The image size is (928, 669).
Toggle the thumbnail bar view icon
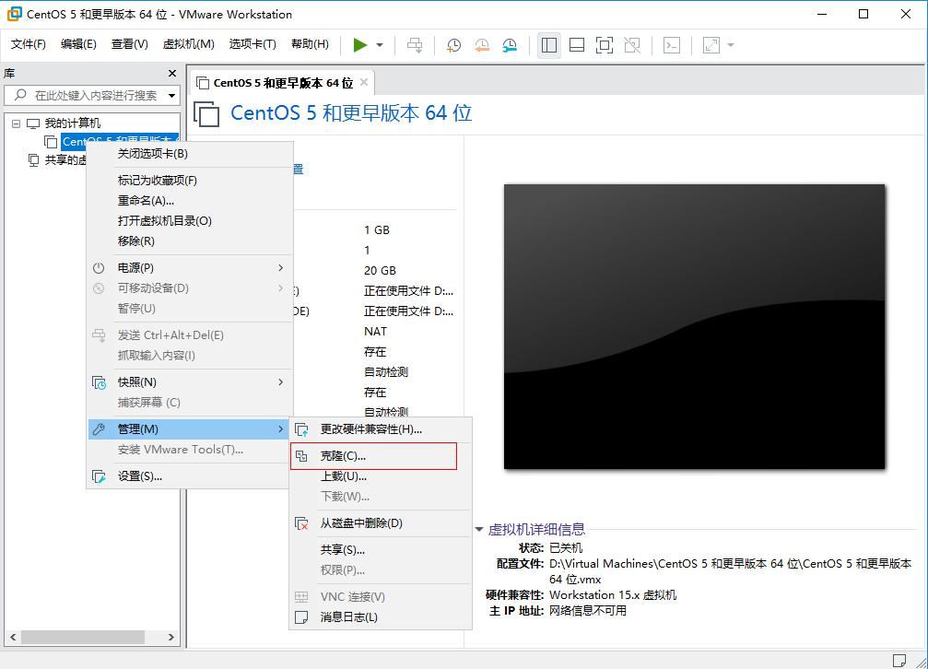pyautogui.click(x=577, y=45)
